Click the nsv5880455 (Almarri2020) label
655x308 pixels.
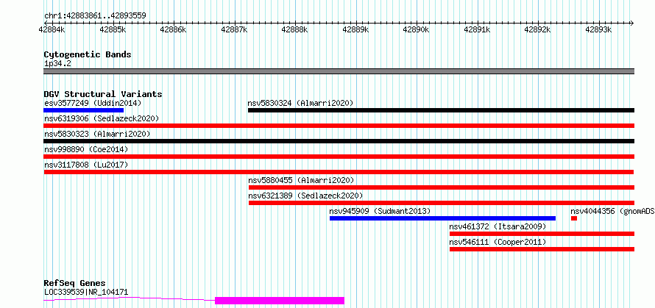[301, 180]
